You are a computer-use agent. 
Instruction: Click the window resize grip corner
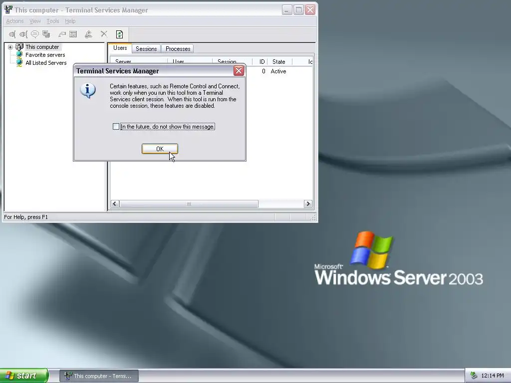(x=313, y=218)
